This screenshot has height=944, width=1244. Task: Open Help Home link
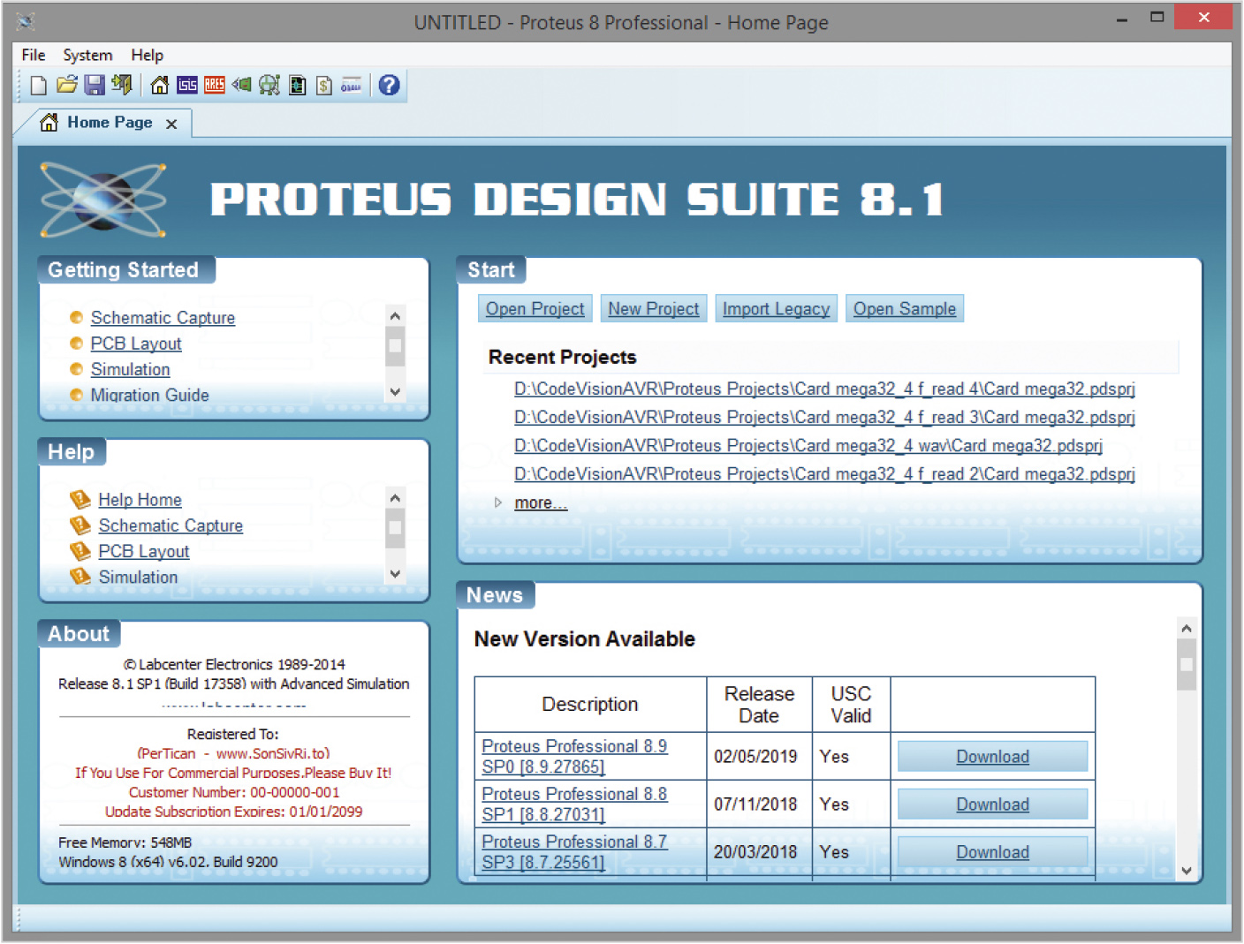(140, 500)
